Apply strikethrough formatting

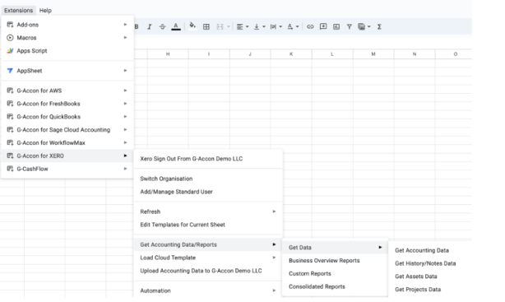point(162,27)
